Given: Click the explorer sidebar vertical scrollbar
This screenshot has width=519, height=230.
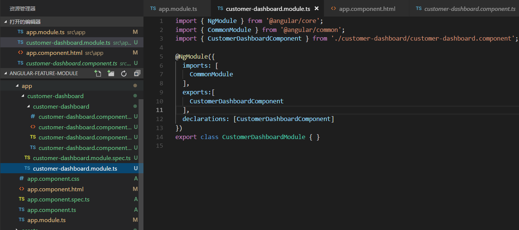Looking at the screenshot, I should tap(141, 164).
